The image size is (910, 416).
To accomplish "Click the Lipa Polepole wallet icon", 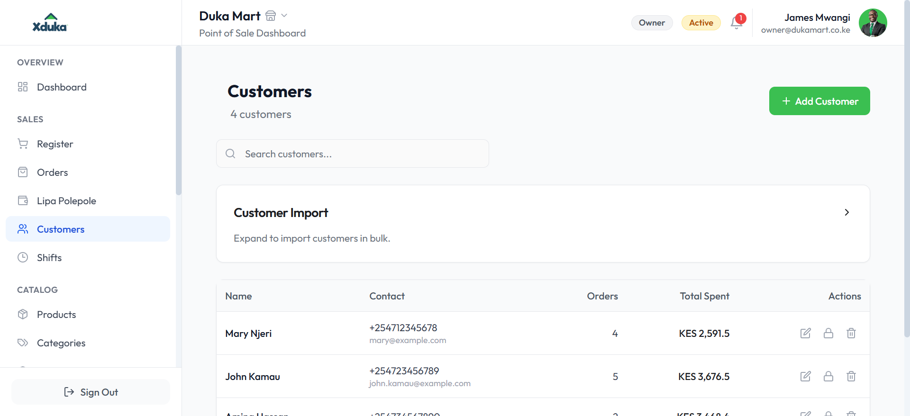I will (23, 200).
